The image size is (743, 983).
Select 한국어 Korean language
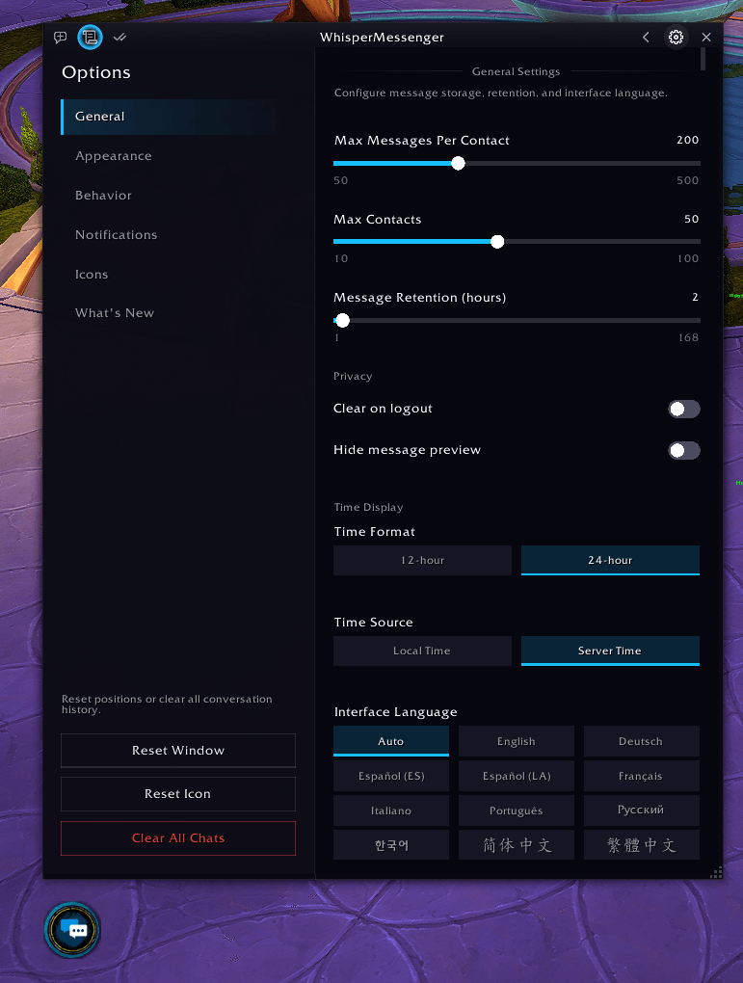tap(391, 845)
